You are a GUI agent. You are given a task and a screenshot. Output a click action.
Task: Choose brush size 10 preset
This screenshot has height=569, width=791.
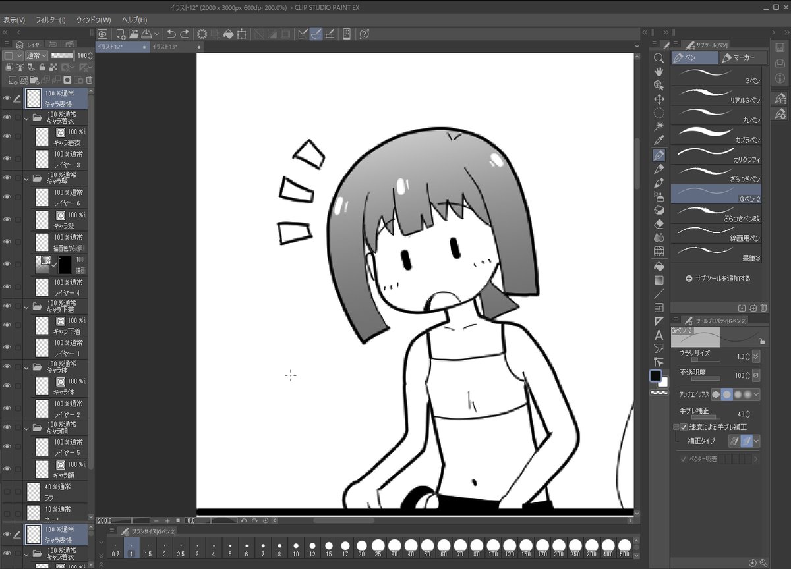(x=296, y=548)
